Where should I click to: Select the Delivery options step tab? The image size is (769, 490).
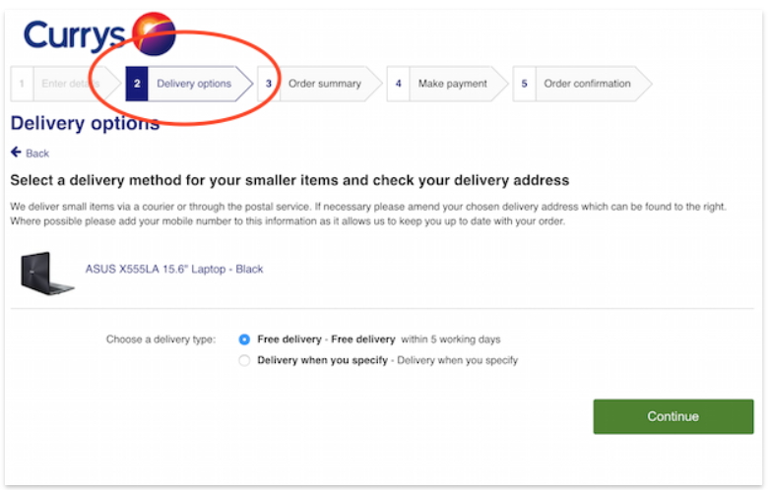coord(189,84)
